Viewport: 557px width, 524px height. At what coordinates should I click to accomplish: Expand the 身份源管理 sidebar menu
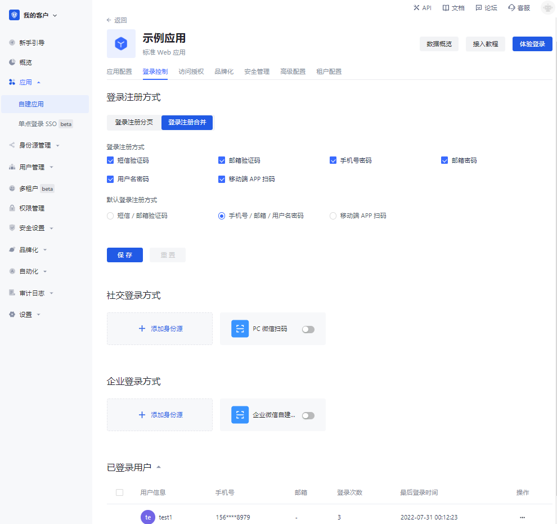point(35,145)
